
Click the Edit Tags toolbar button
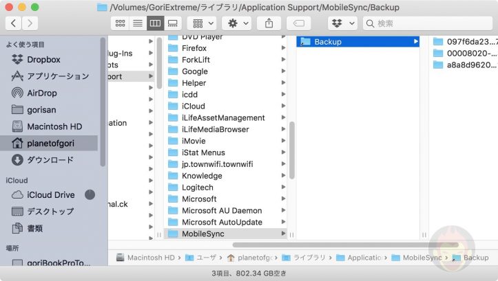(298, 23)
